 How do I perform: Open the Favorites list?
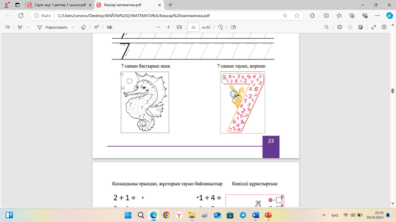(339, 16)
